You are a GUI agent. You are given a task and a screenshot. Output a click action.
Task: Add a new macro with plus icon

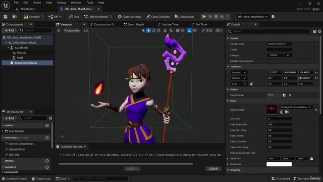(x=47, y=161)
